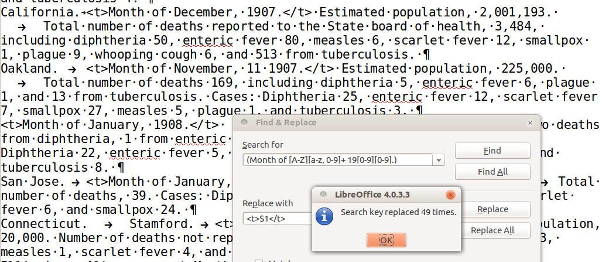The height and width of the screenshot is (262, 602).
Task: Expand the Search for history dropdown
Action: [x=439, y=159]
